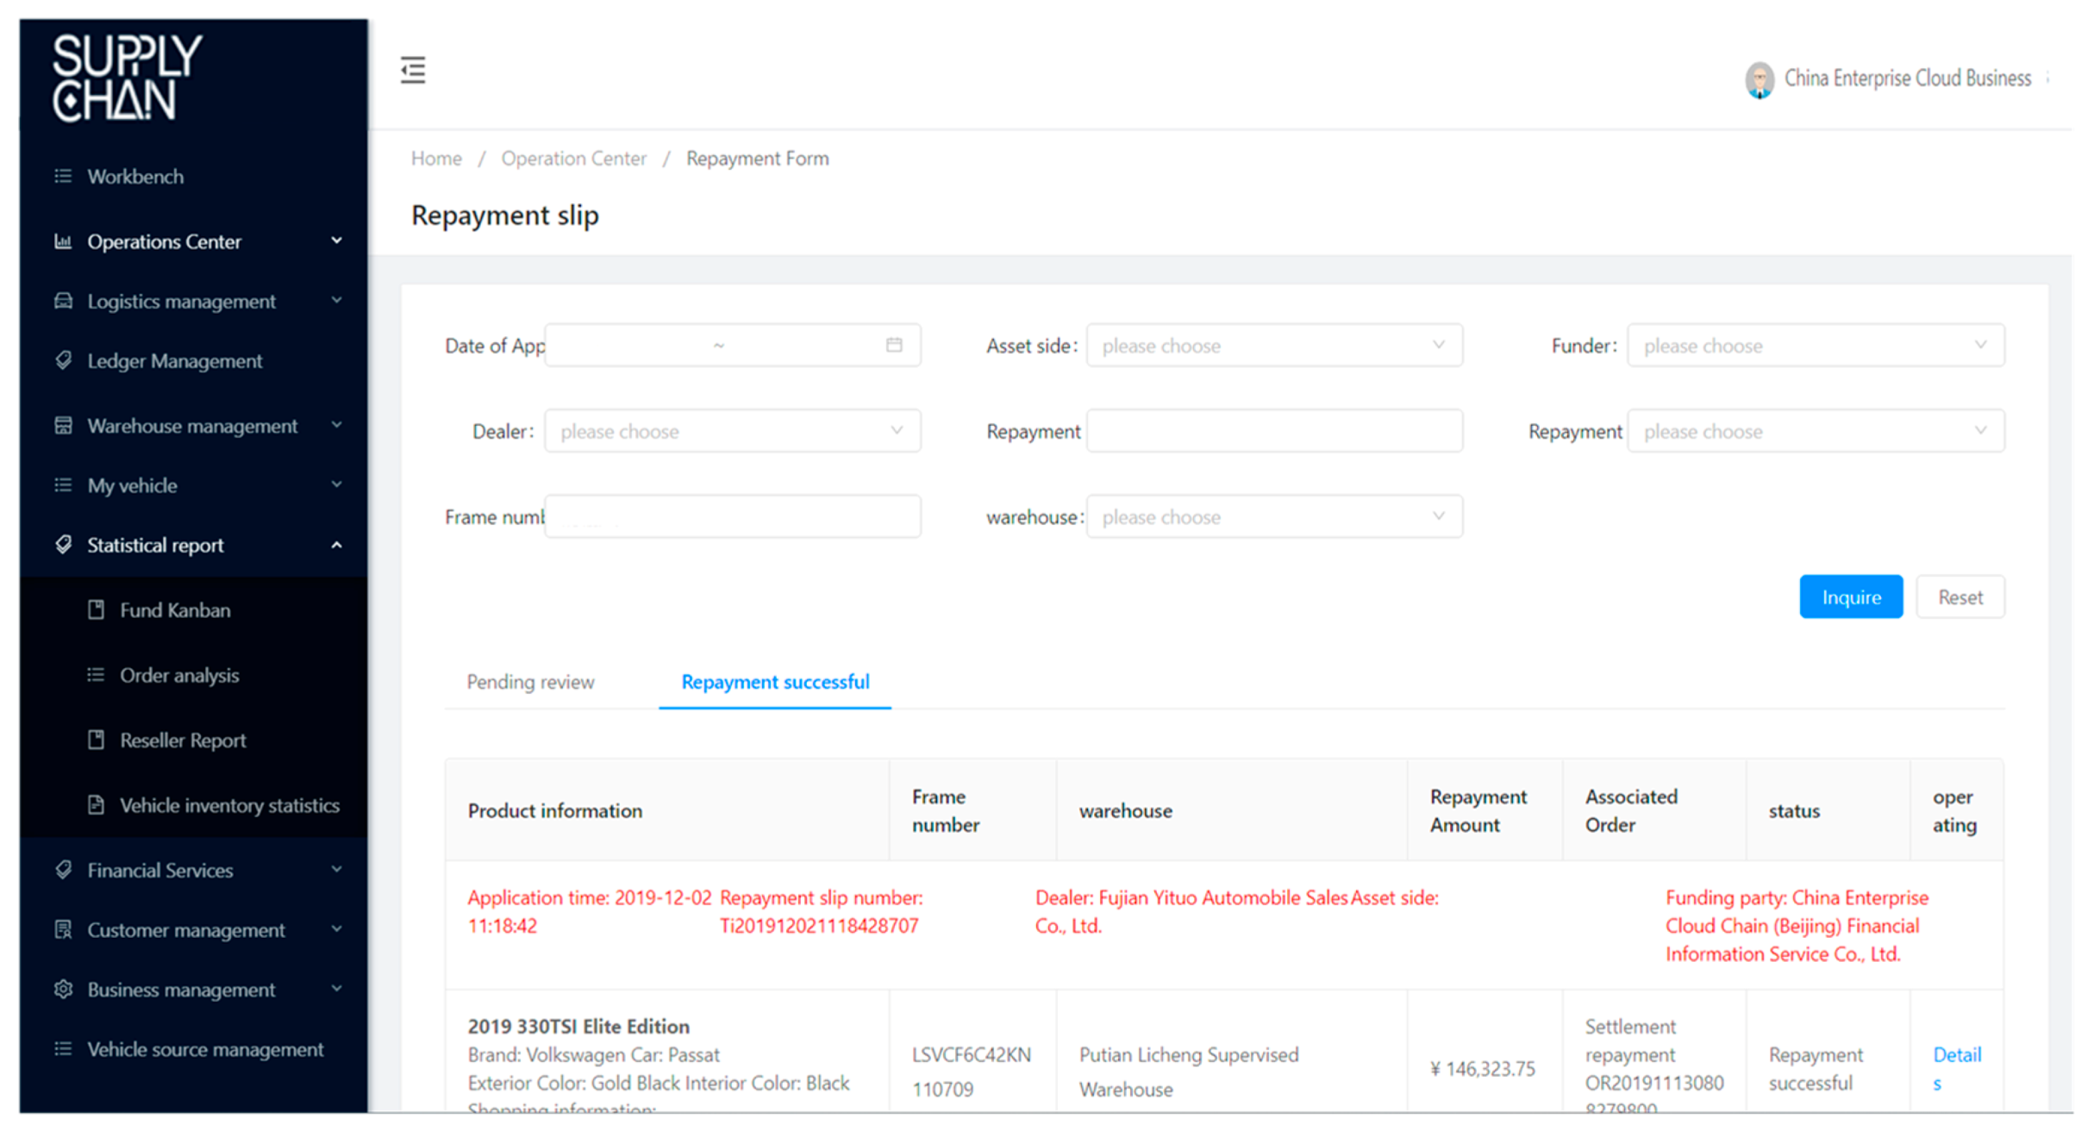Viewport: 2094px width, 1137px height.
Task: Open the warehouse dropdown
Action: click(1273, 516)
